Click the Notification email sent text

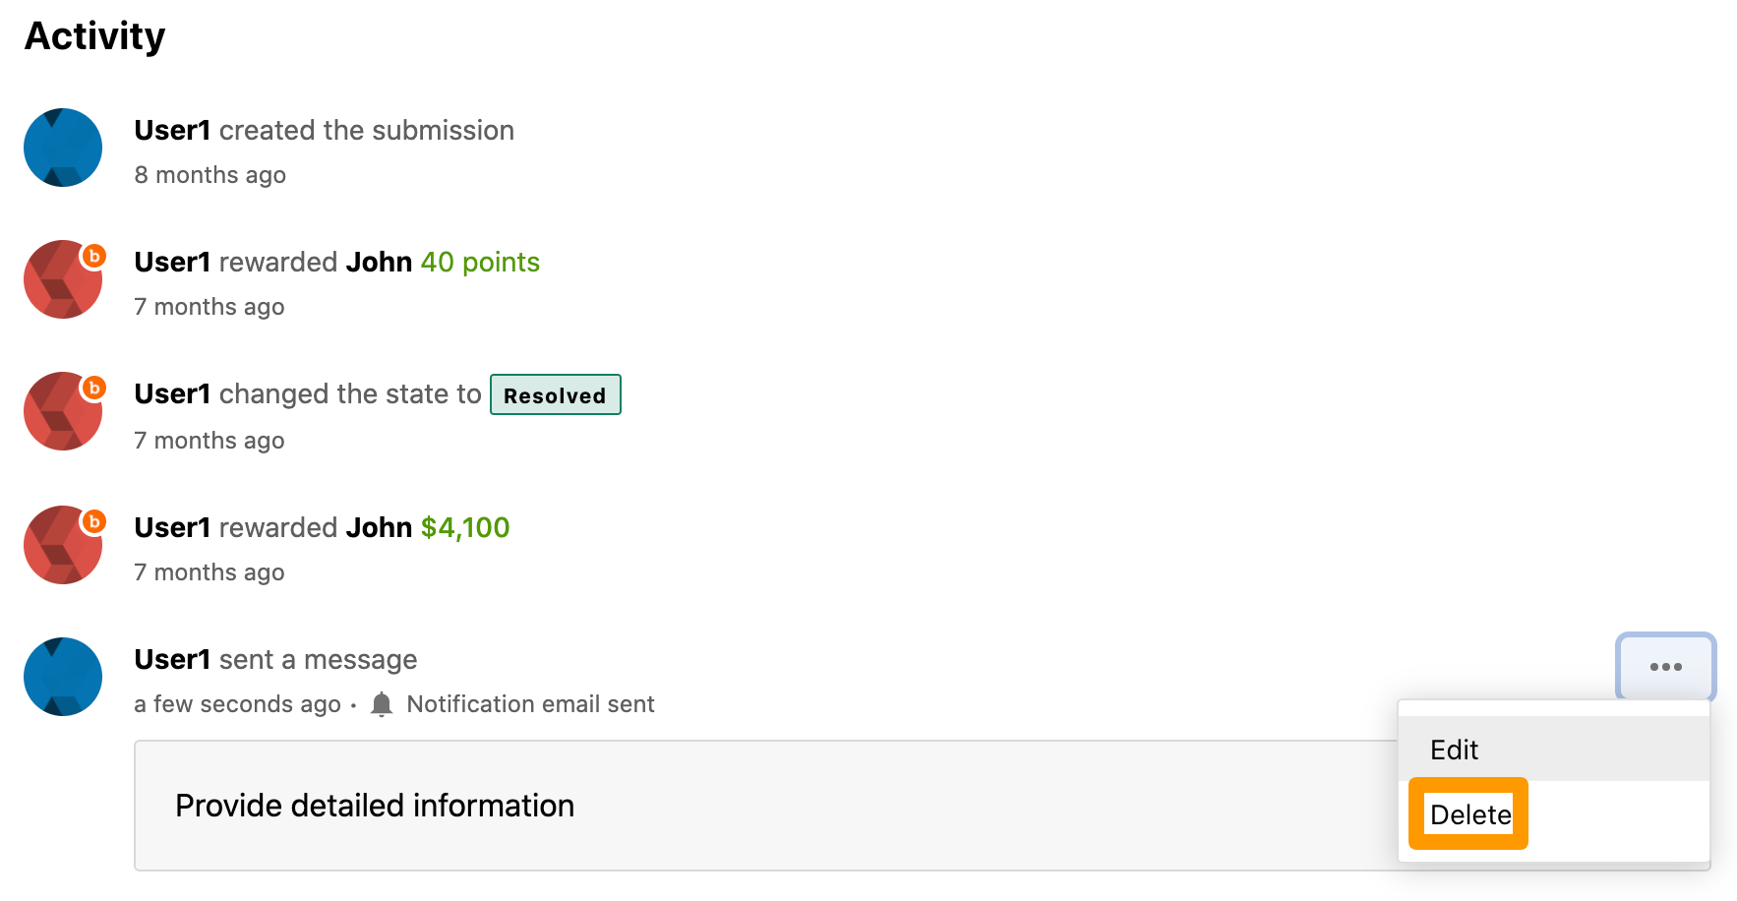pyautogui.click(x=530, y=704)
